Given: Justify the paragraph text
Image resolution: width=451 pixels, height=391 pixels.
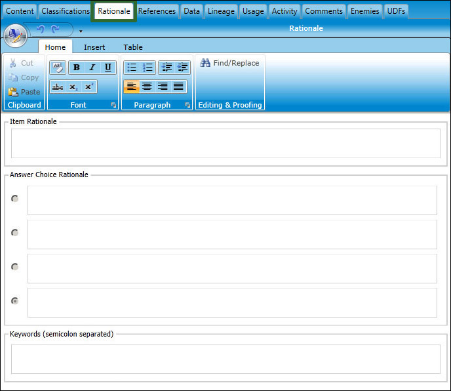Looking at the screenshot, I should [x=178, y=87].
